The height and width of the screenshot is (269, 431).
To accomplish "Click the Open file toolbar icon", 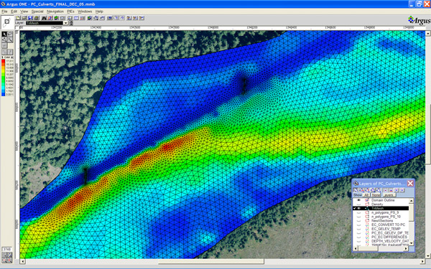I will pos(24,18).
